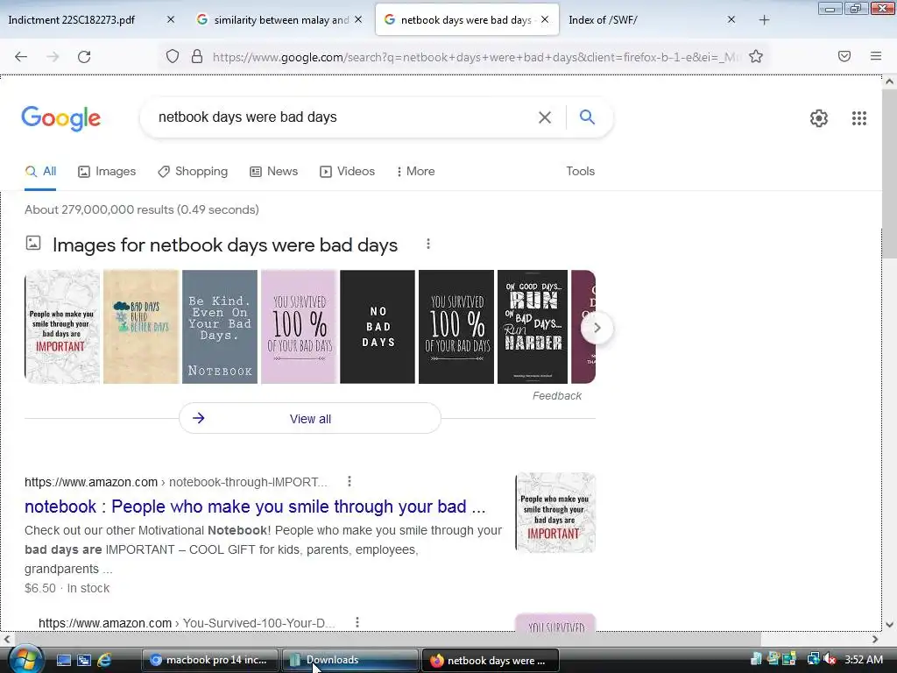This screenshot has height=673, width=897.
Task: Open options dots for You-Survived-100 result
Action: (x=357, y=622)
